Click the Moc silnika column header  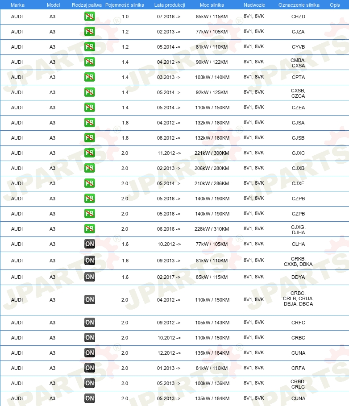[212, 5]
